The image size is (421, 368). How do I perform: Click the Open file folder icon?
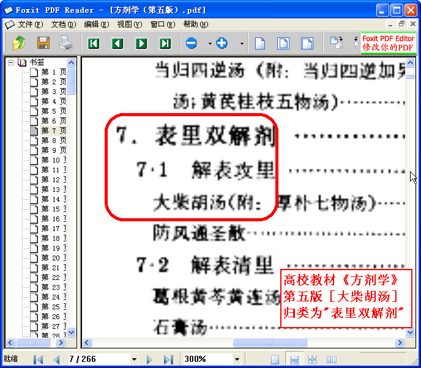point(19,43)
